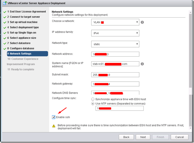
Task: Click the Next button
Action: (143, 137)
